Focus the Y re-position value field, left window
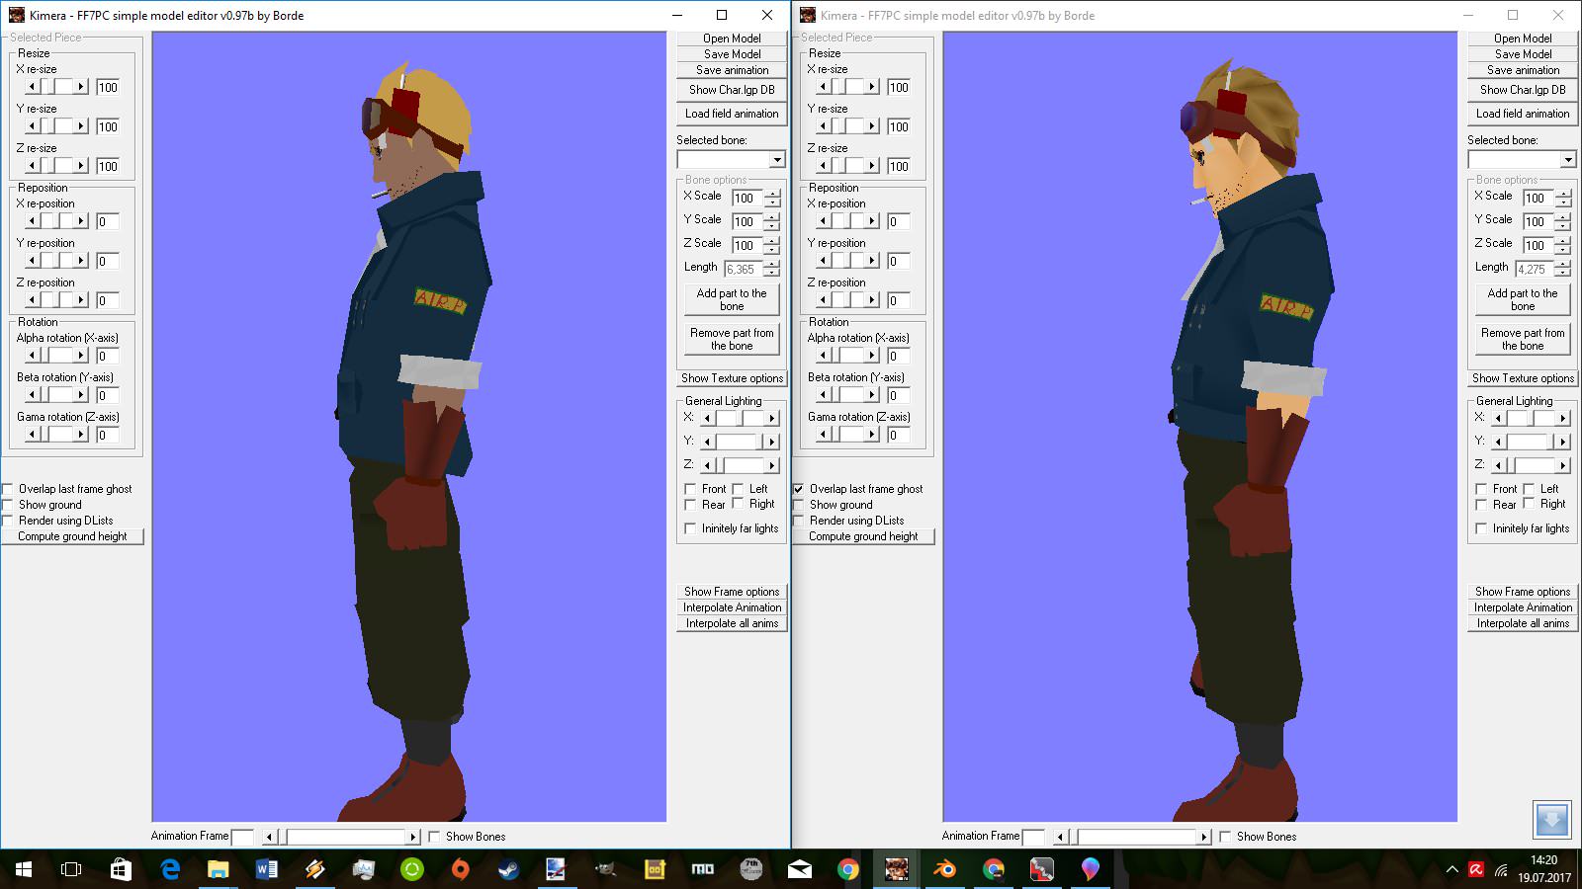Screen dimensions: 1582x889 pos(108,261)
